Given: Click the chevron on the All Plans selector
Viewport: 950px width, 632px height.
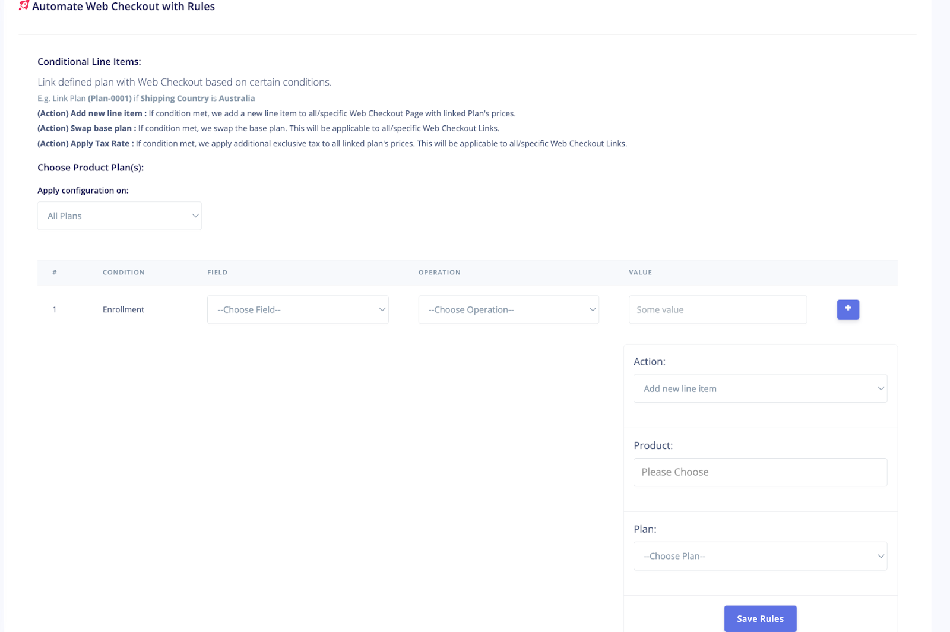Looking at the screenshot, I should (195, 216).
